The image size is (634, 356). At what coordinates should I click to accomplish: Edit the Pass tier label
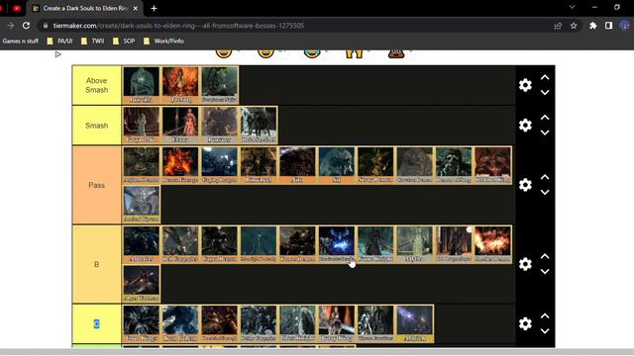point(97,185)
